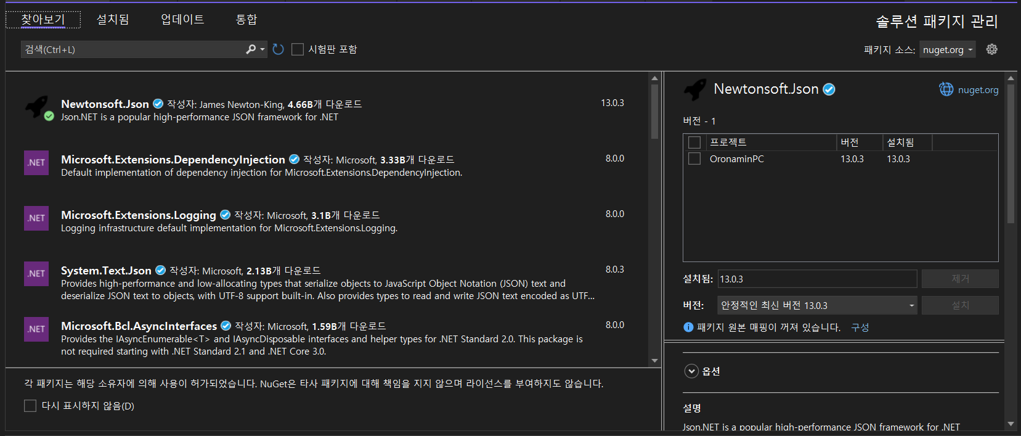
Task: Select Microsoft.Extensions.DependencyInjection package title
Action: 173,159
